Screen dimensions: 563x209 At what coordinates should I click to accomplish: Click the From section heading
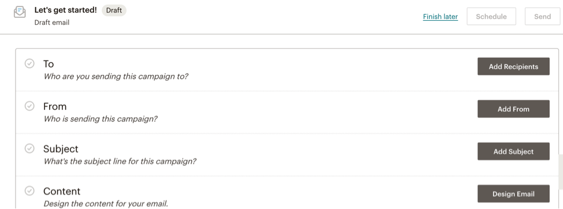[x=55, y=107]
